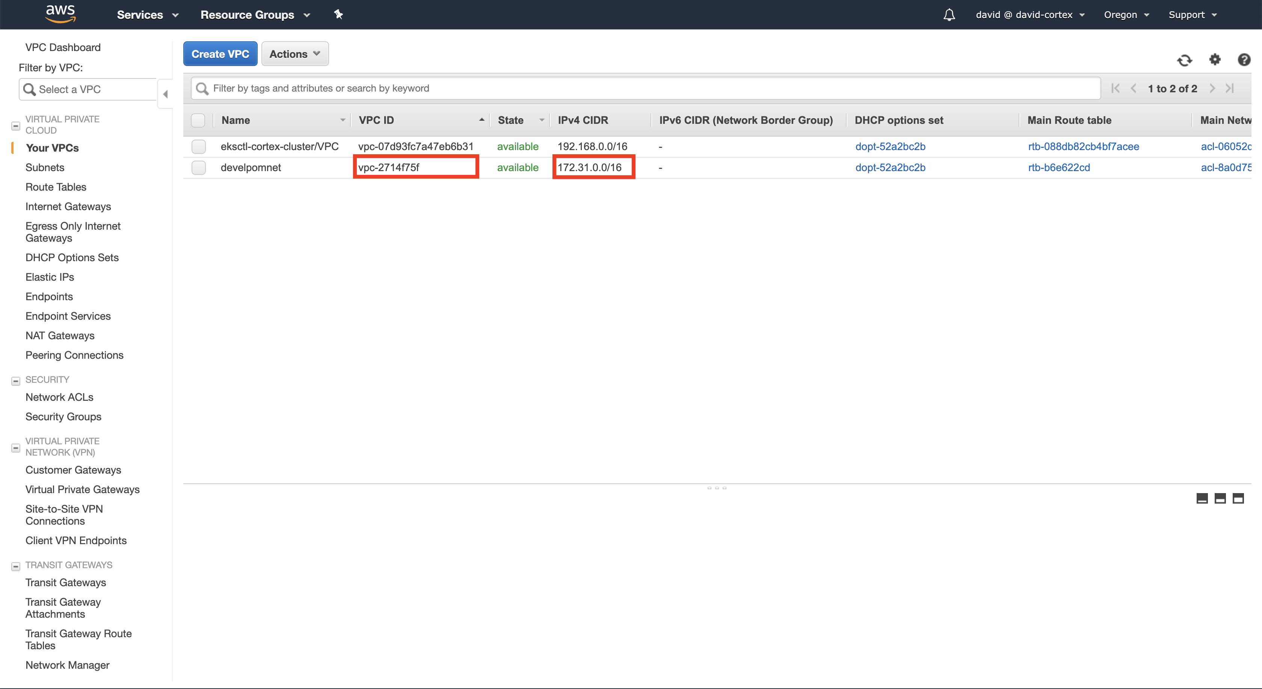
Task: Collapse the Security section in sidebar
Action: (16, 381)
